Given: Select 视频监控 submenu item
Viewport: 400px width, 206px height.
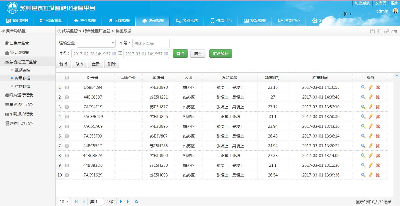Looking at the screenshot, I should pos(23,70).
